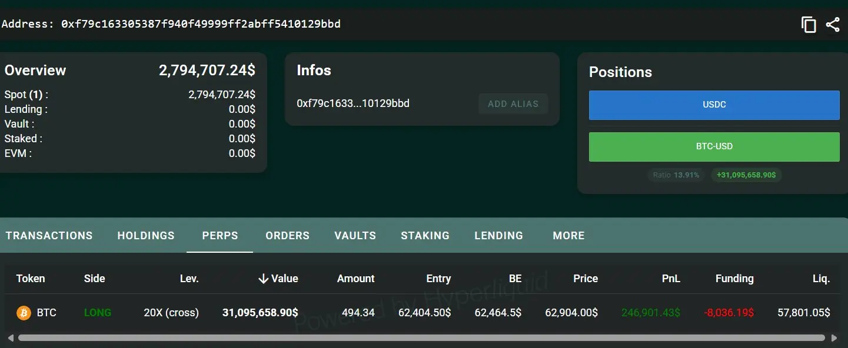848x348 pixels.
Task: Click the +31,095,658.90$ position badge
Action: point(746,175)
